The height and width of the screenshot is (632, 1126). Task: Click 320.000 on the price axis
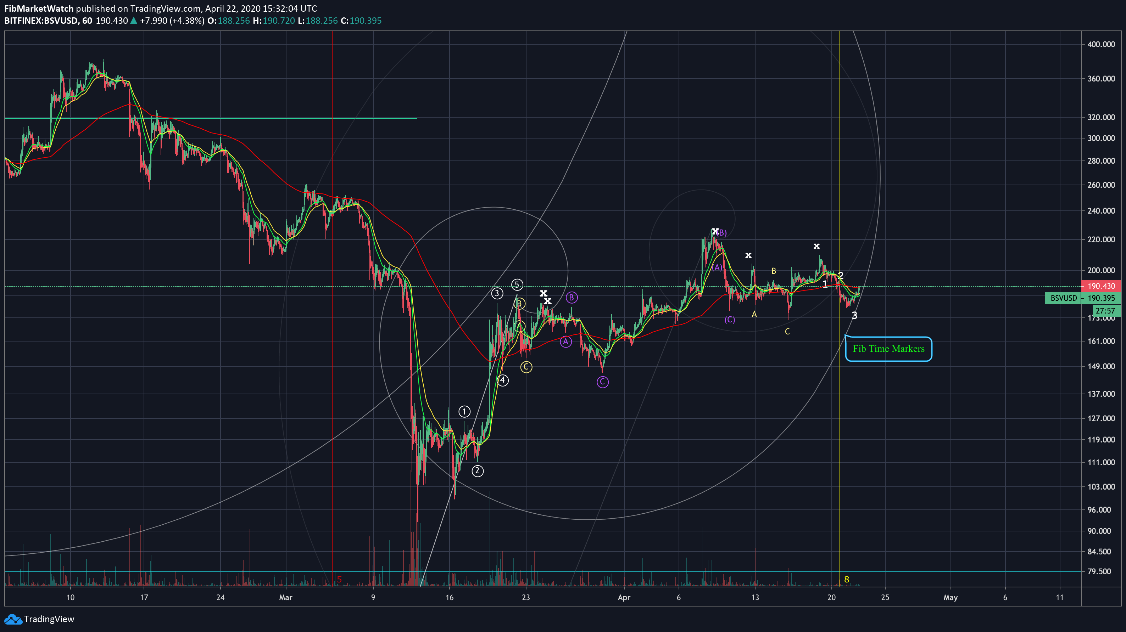click(x=1101, y=117)
